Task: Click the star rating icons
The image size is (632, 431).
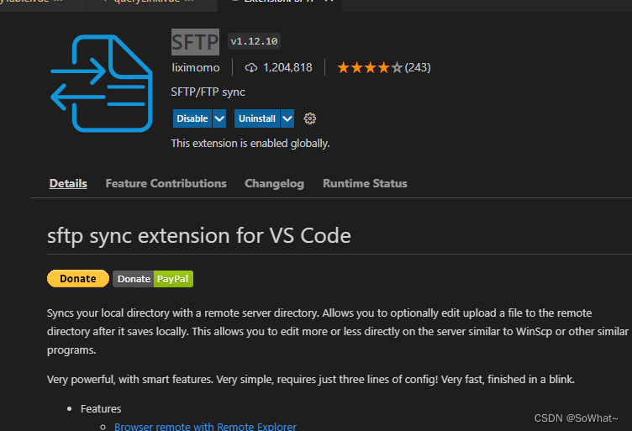Action: click(370, 67)
